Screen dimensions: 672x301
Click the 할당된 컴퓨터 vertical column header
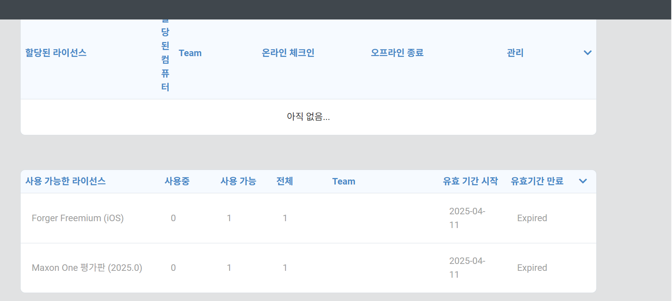(x=165, y=56)
